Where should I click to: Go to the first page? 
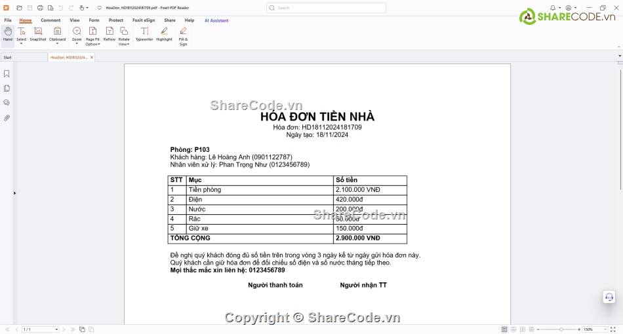click(7, 329)
